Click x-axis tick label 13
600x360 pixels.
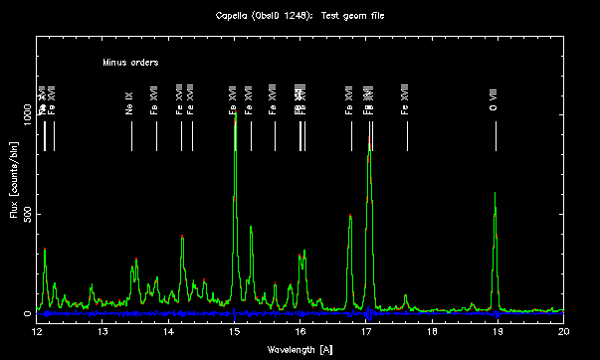pos(102,332)
